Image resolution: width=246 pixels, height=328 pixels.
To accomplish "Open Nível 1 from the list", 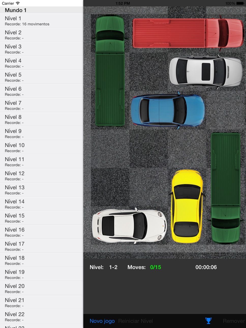I will pyautogui.click(x=41, y=21).
